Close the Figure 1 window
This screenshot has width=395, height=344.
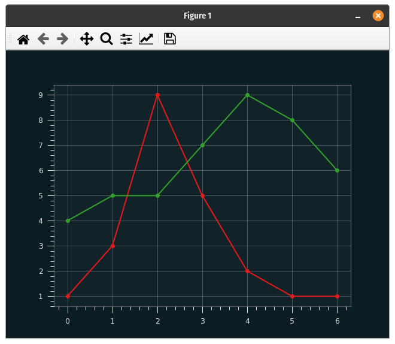[378, 16]
